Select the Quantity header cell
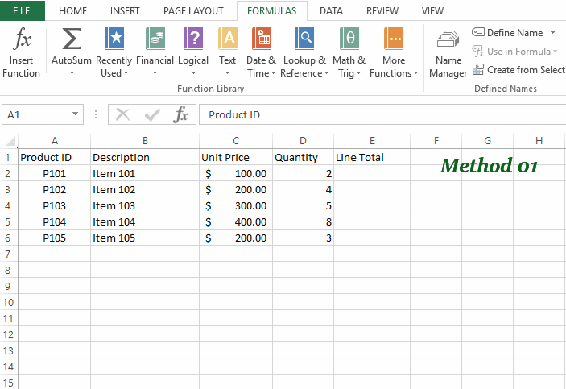Viewport: 566px width, 389px height. point(304,158)
